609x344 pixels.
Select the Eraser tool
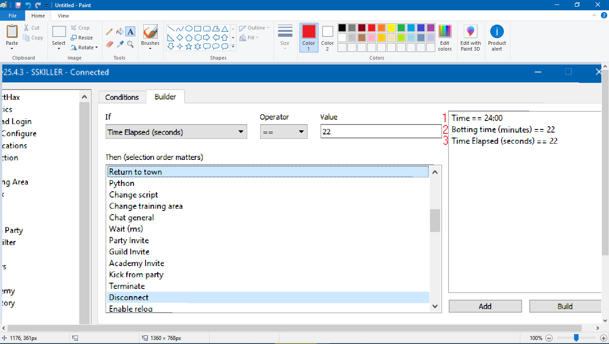coord(109,44)
